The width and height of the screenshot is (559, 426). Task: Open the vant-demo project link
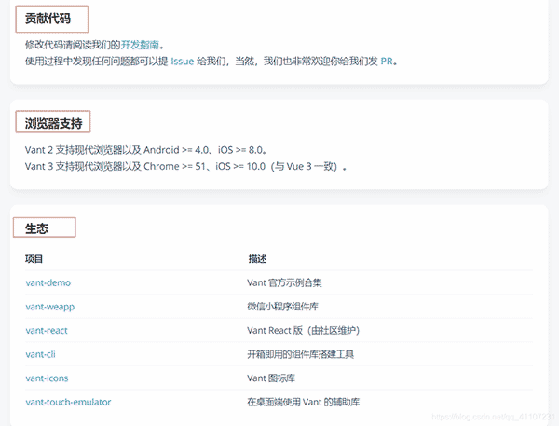tap(48, 282)
